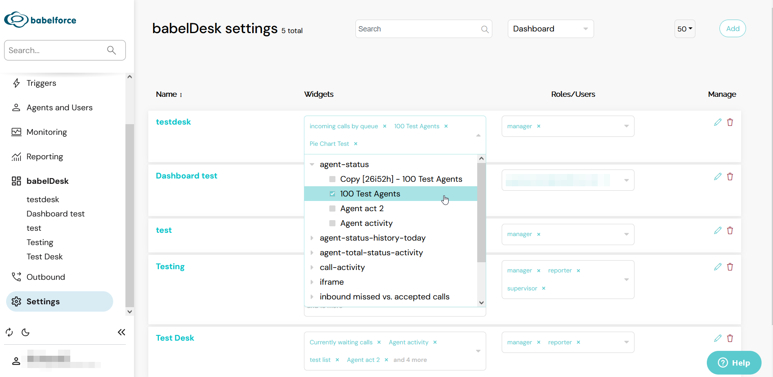This screenshot has height=377, width=773.
Task: Expand 'inbound missed vs. accepted calls' group
Action: pos(312,297)
